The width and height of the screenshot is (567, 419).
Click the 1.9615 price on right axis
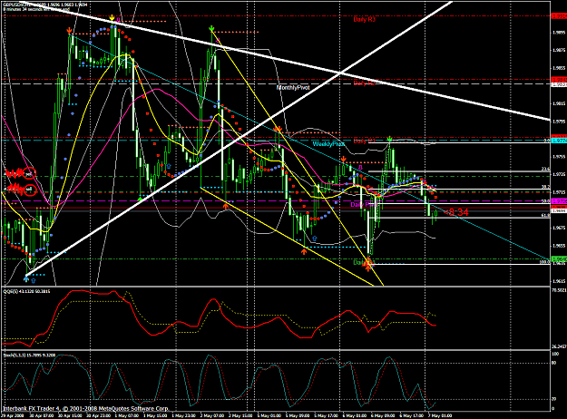(x=559, y=281)
